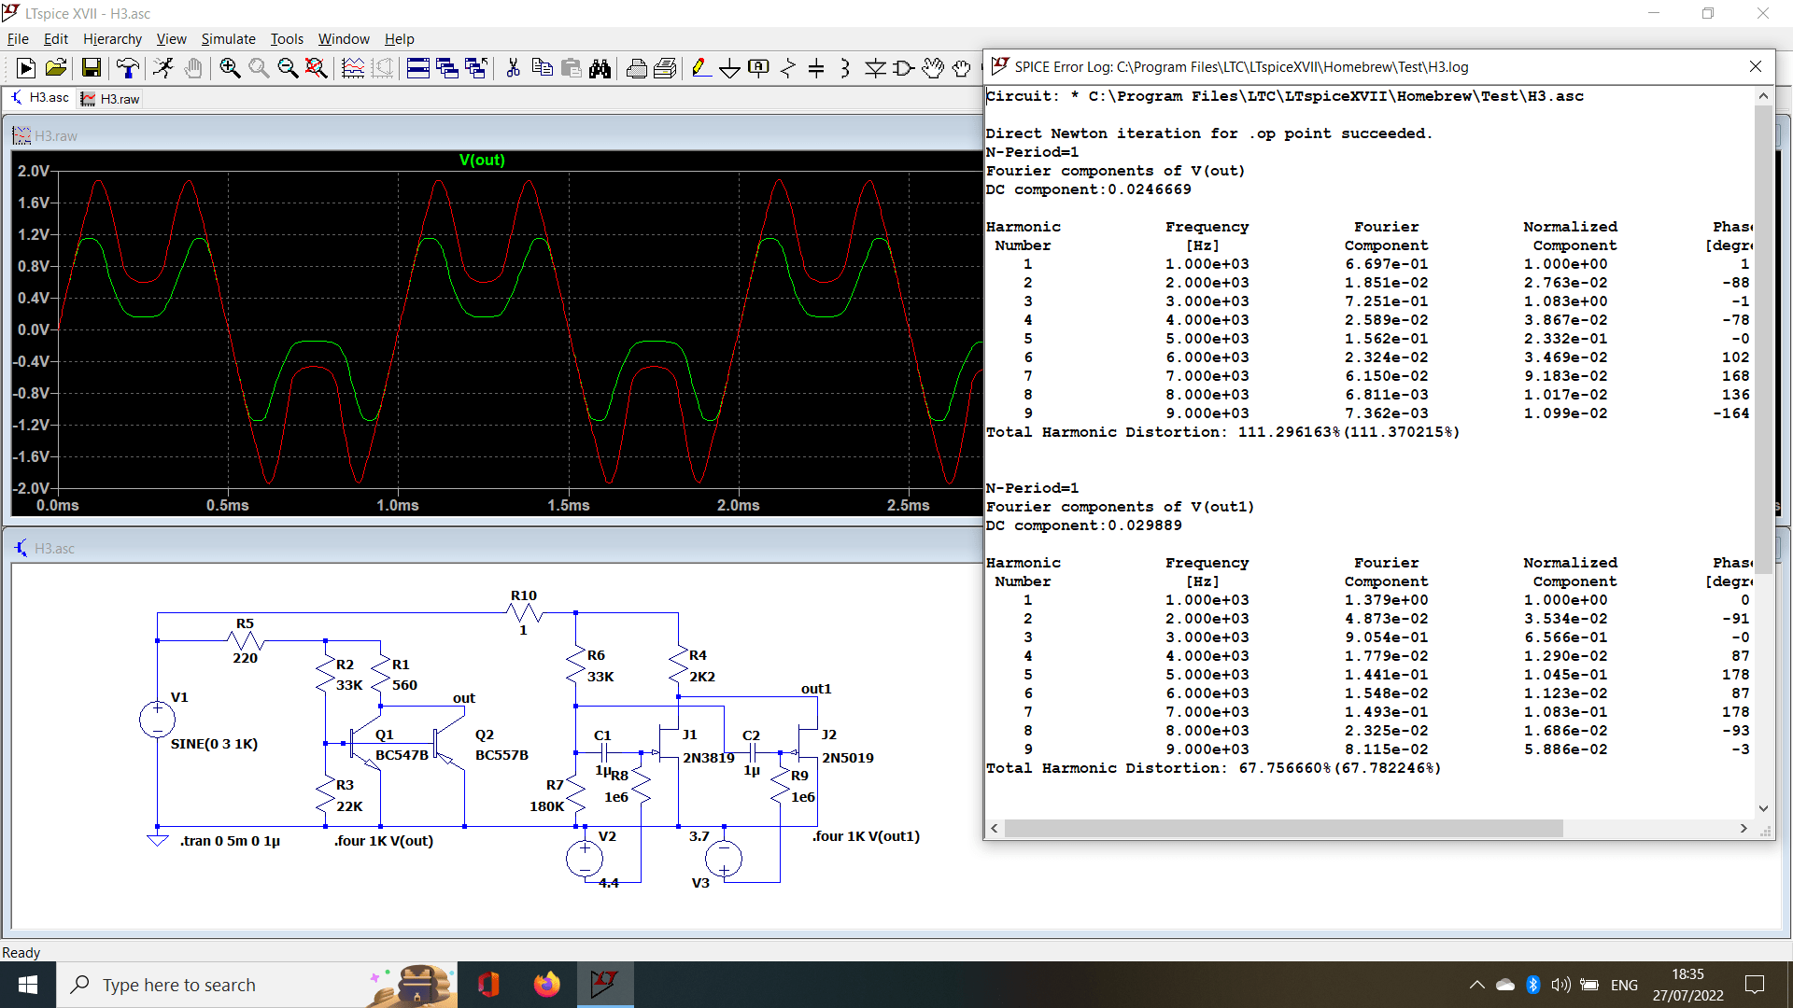The image size is (1793, 1008).
Task: Click error log scroll down arrow
Action: coord(1762,808)
